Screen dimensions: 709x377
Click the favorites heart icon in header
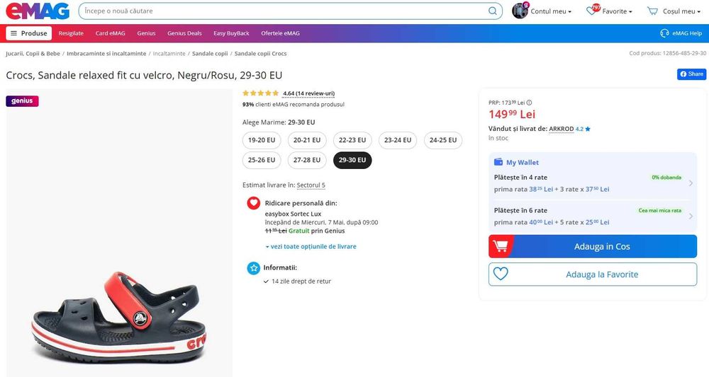click(592, 11)
